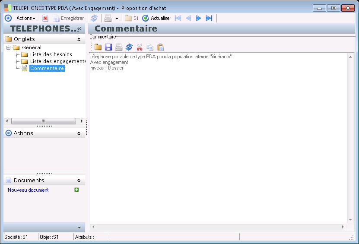Click the window application icon in title bar
This screenshot has width=359, height=244.
(x=7, y=8)
